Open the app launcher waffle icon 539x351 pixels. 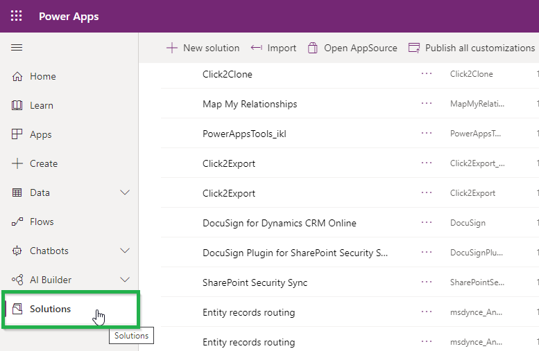coord(16,16)
